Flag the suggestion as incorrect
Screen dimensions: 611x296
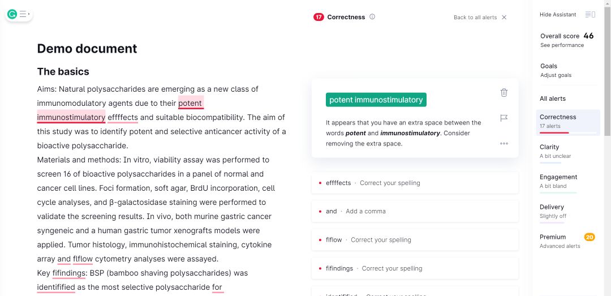click(x=504, y=118)
